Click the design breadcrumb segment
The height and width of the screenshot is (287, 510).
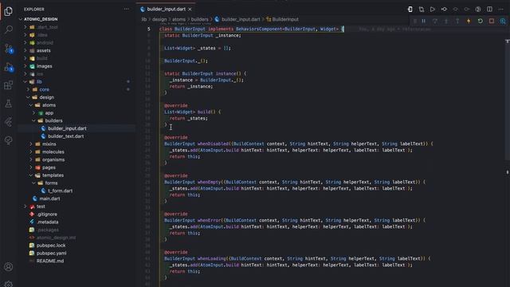point(159,19)
